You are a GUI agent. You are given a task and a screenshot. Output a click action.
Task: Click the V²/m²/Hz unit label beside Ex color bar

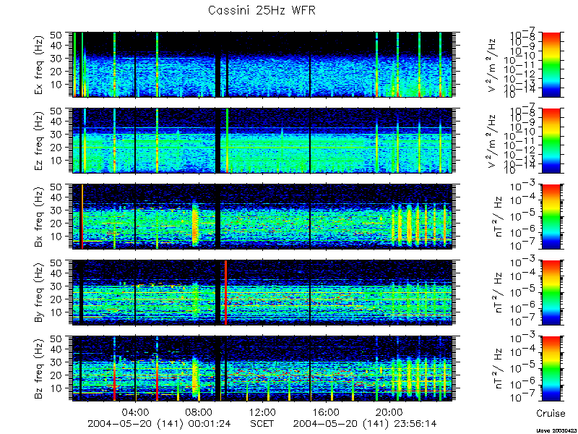[x=493, y=65]
